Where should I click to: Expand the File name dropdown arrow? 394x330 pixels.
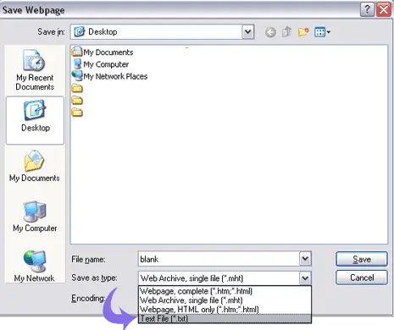[305, 259]
